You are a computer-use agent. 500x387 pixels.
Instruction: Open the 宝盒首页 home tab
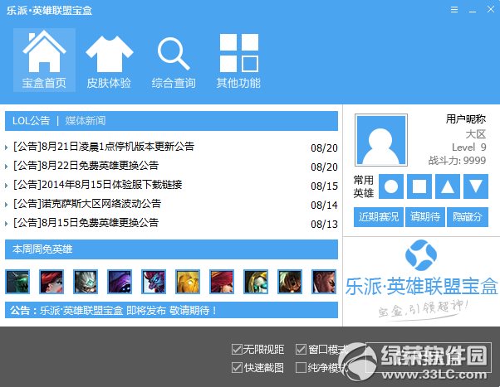[x=44, y=60]
